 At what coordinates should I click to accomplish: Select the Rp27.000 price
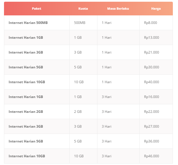(x=151, y=127)
